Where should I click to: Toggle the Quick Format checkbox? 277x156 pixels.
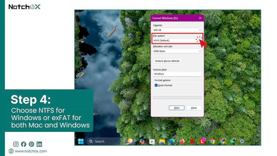156,85
